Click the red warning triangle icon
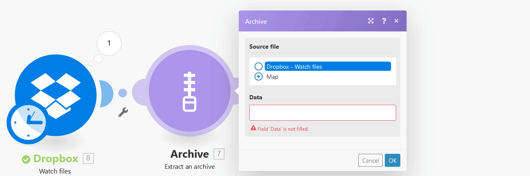Screen dimensions: 530x176 pyautogui.click(x=253, y=128)
